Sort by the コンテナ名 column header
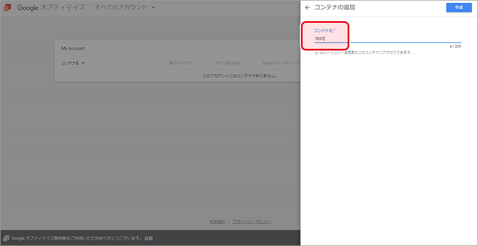 (x=70, y=63)
